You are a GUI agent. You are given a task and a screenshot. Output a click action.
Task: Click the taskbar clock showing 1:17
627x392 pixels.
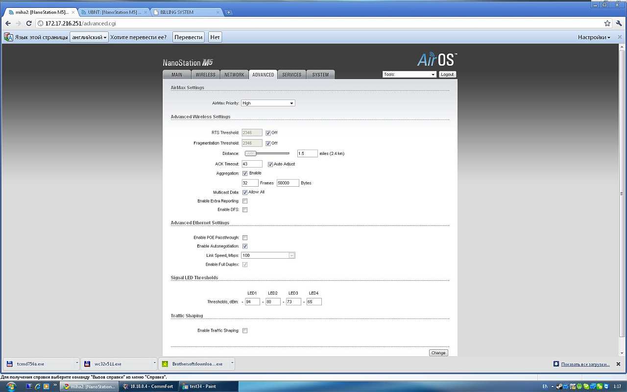pos(617,386)
